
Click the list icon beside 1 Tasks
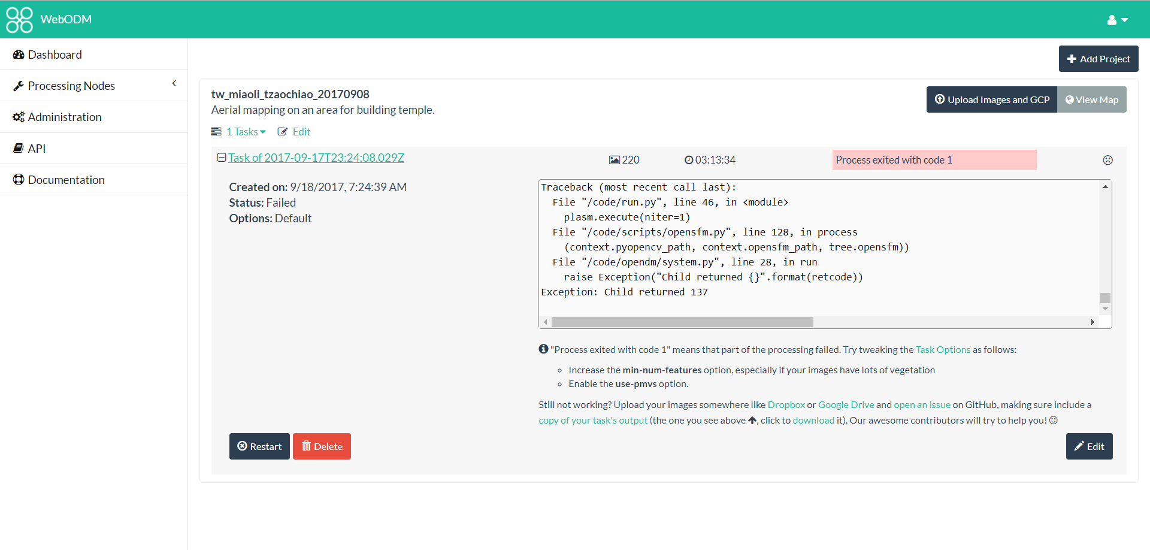[x=216, y=131]
